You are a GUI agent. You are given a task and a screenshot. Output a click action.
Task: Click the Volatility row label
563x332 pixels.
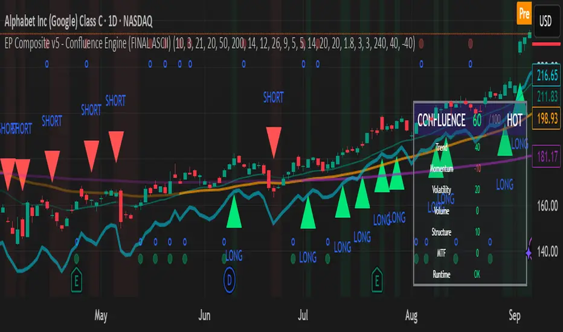click(442, 190)
